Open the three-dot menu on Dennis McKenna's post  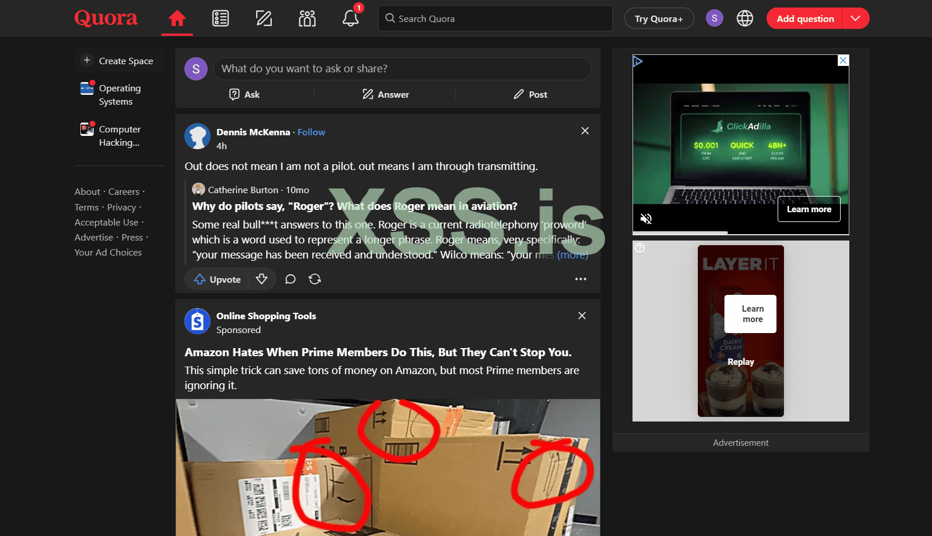[580, 279]
